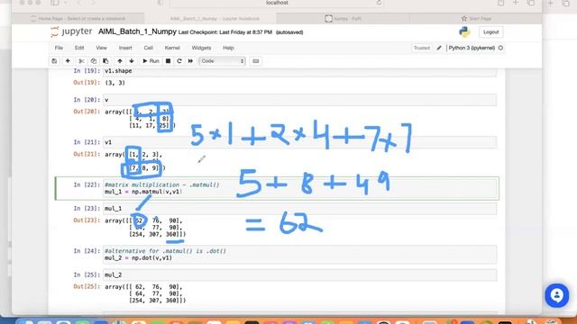Restart the kernel with the circular arrow icon
577x324 pixels.
point(179,61)
